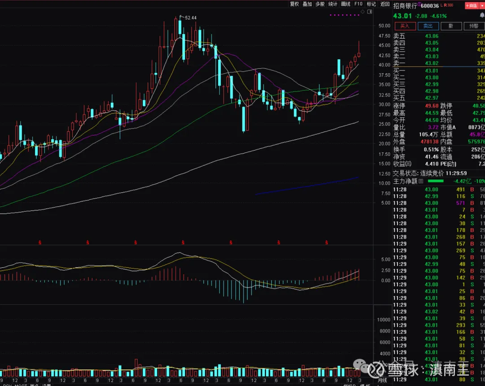Click the 撤 cancel-order button
This screenshot has width=485, height=386.
[451, 26]
